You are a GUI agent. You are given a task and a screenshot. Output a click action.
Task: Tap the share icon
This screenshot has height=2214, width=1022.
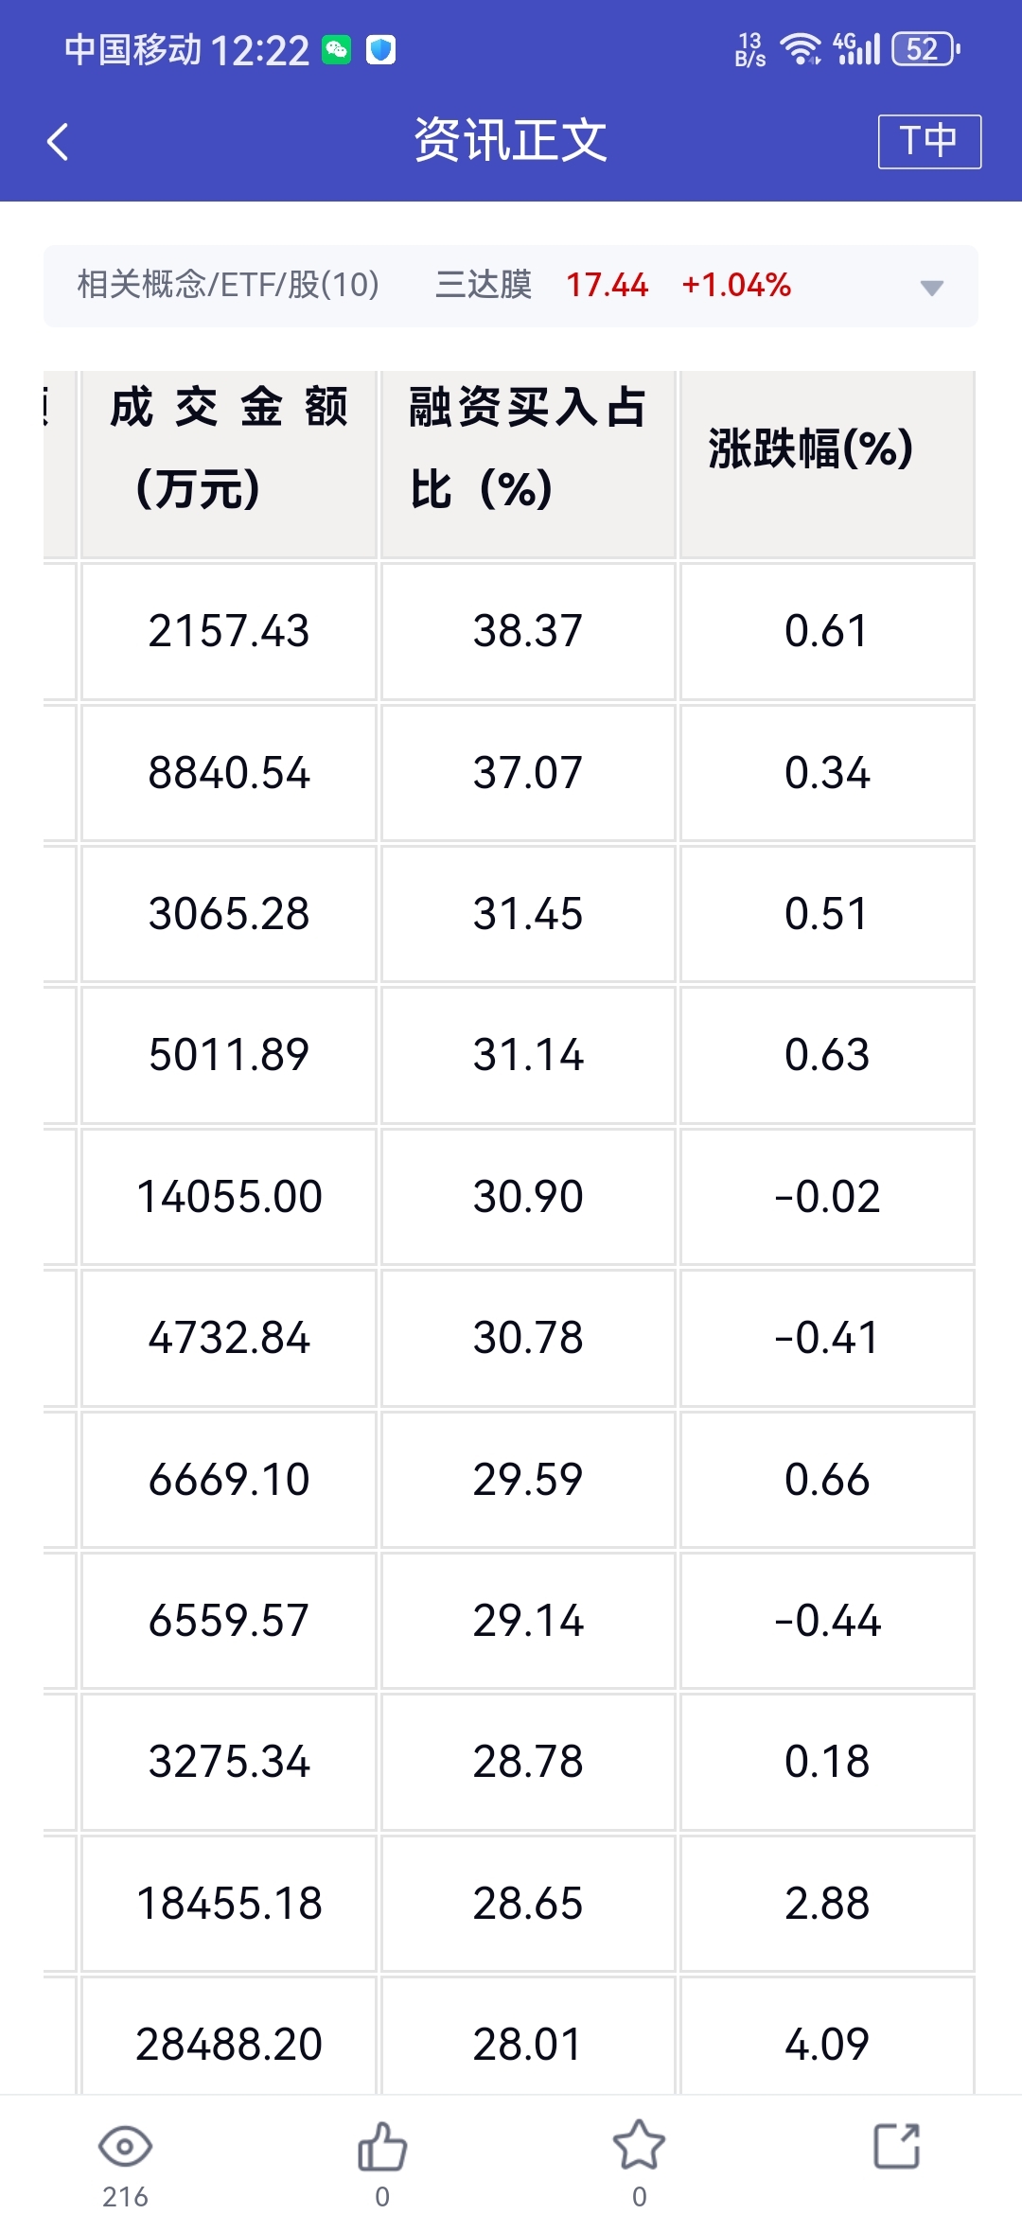coord(896,2146)
